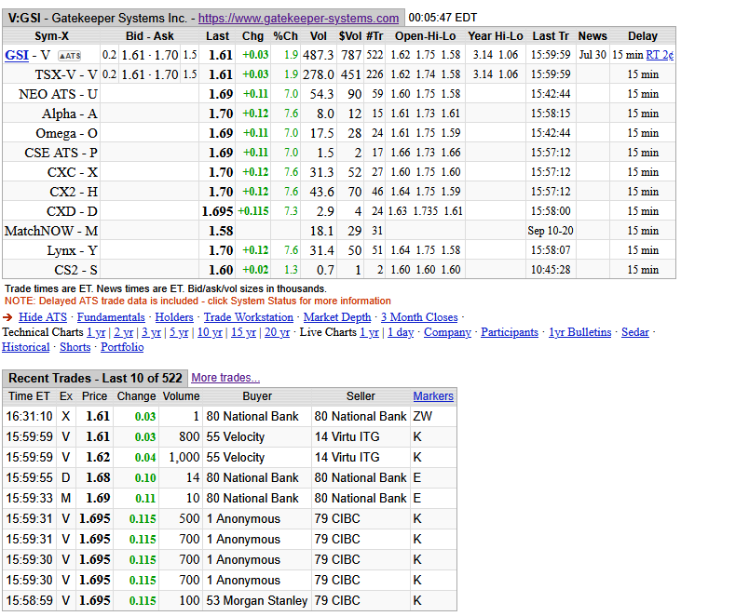Click the RT 2¢ real-time link

point(660,55)
